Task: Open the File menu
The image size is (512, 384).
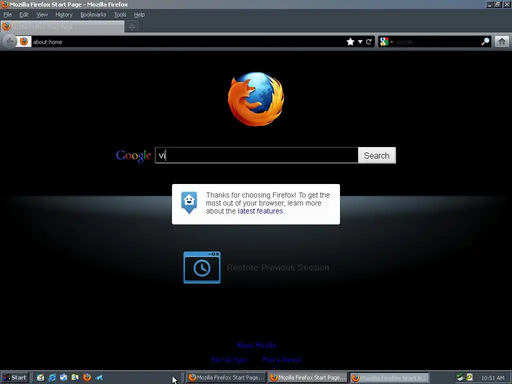Action: pos(7,14)
